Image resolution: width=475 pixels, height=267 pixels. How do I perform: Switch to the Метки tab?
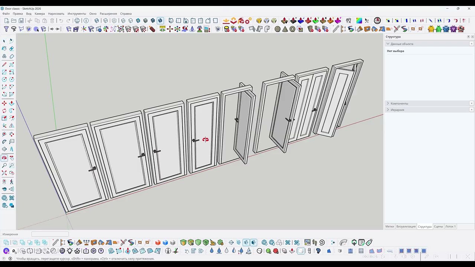pyautogui.click(x=390, y=227)
